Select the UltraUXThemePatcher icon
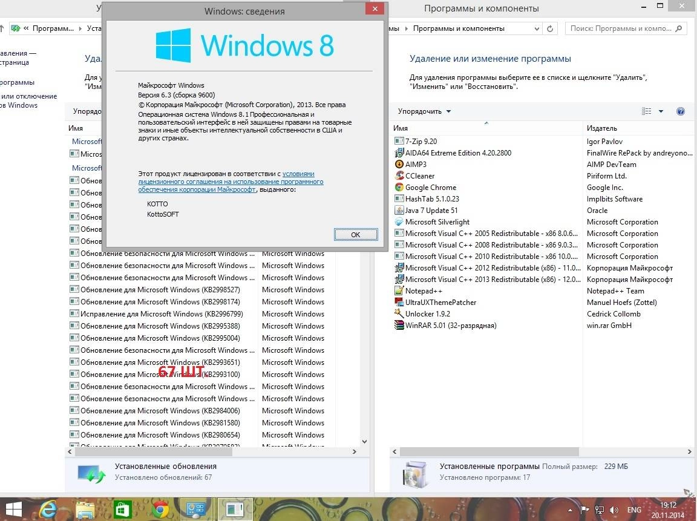Screen dimensions: 697x521 (x=399, y=303)
